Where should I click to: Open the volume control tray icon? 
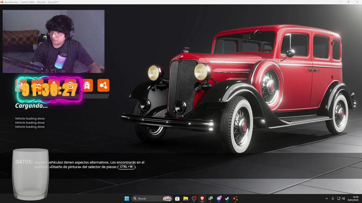click(x=343, y=198)
